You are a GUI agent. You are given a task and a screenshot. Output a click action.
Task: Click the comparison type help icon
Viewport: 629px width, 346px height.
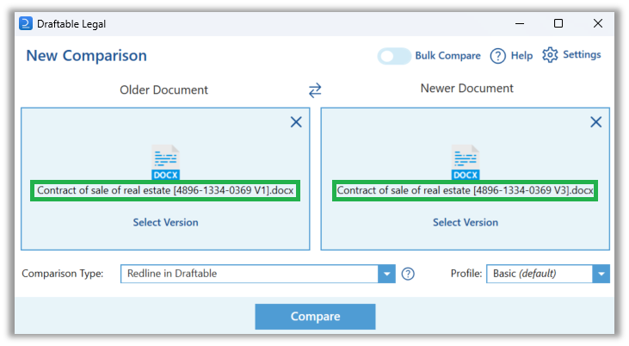point(408,274)
